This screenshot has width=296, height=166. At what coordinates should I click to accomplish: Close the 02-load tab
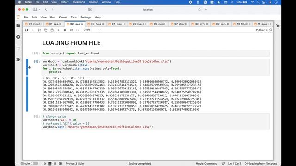click(82, 24)
